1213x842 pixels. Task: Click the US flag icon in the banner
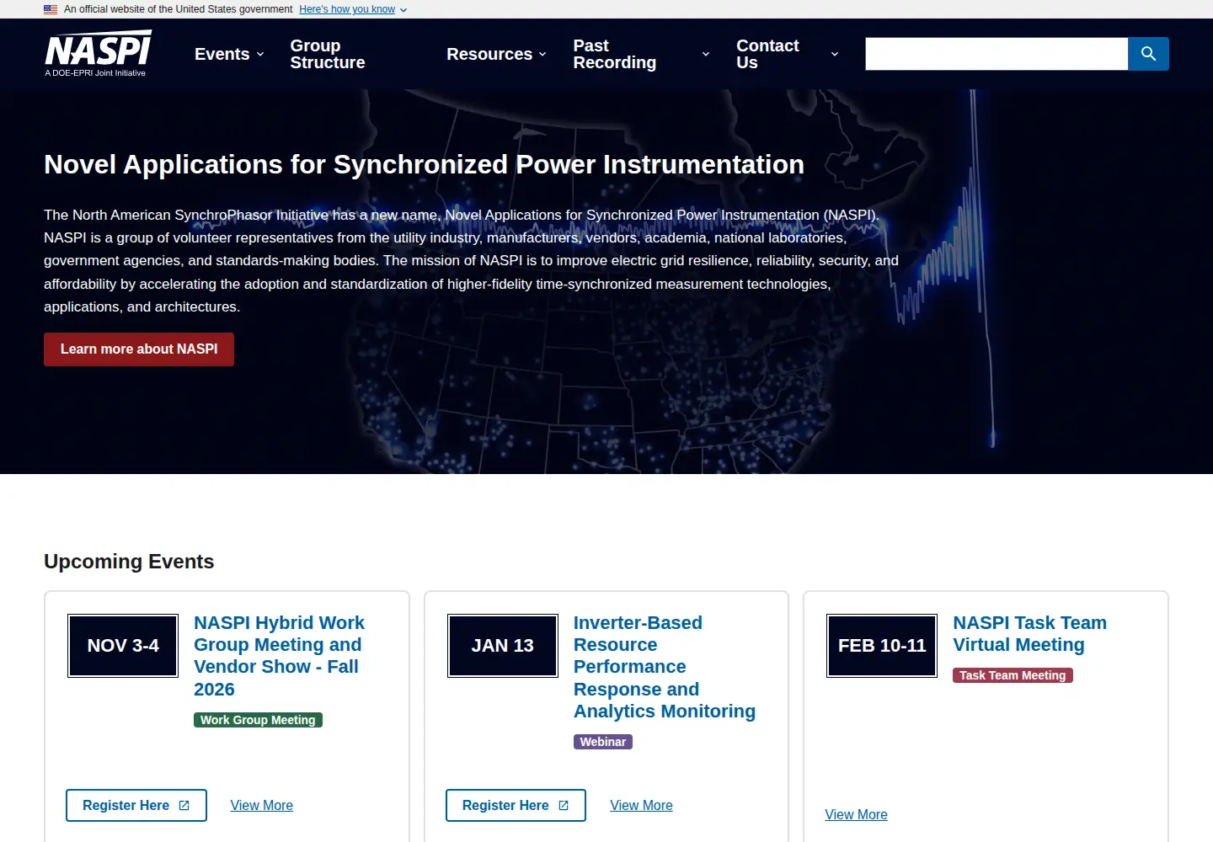[x=51, y=9]
